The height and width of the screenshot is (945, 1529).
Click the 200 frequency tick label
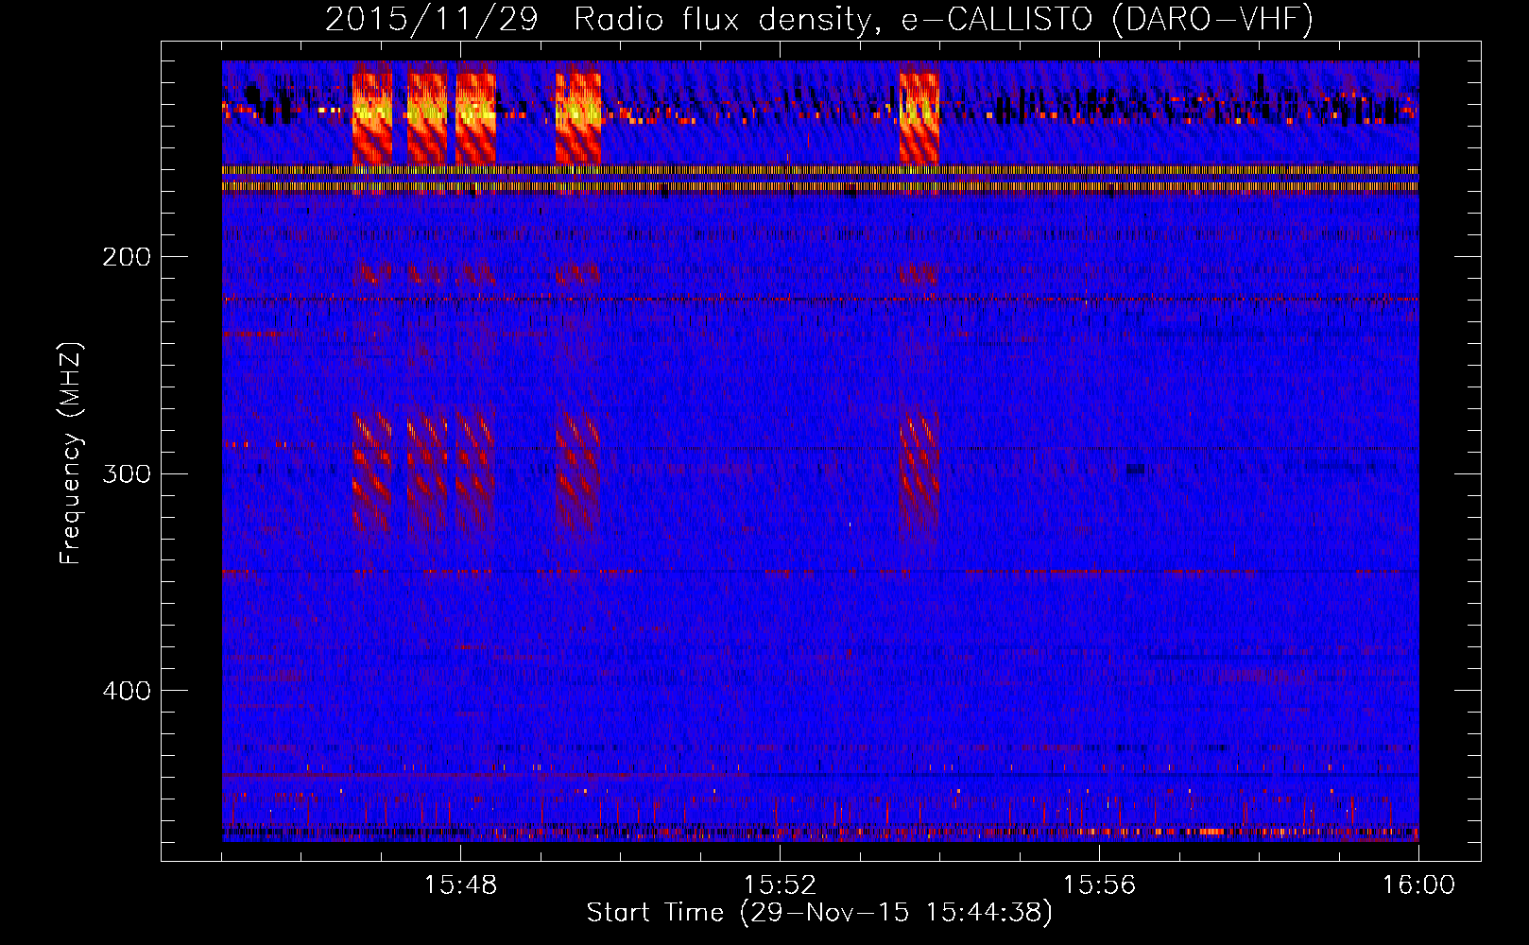click(x=126, y=257)
